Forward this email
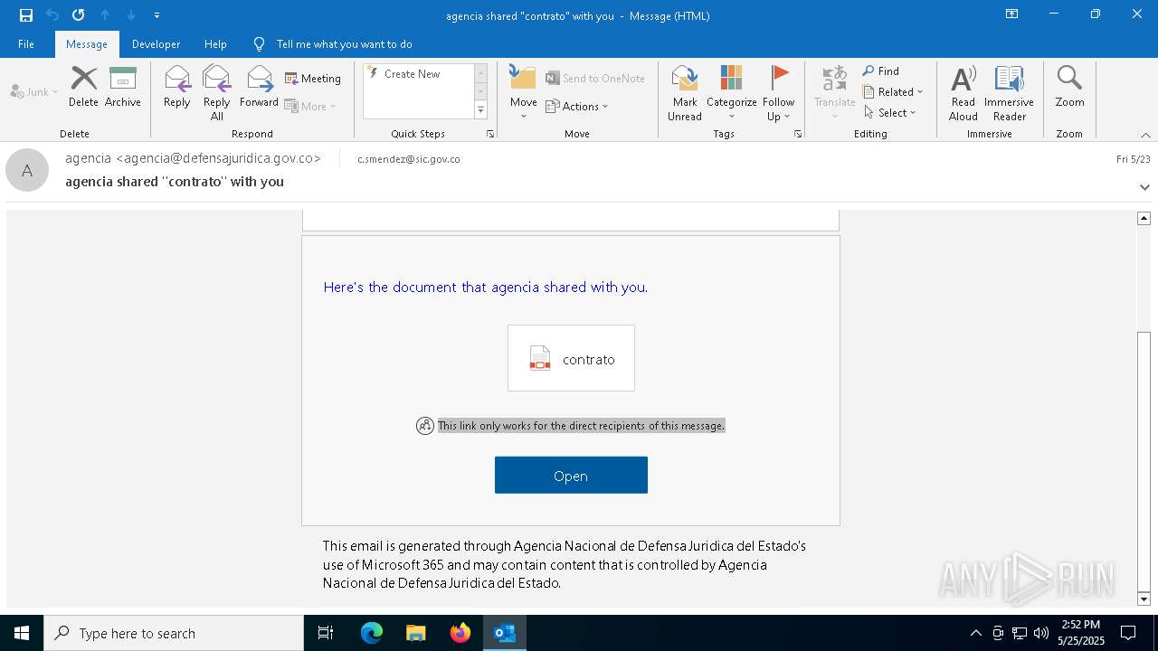 [x=259, y=88]
